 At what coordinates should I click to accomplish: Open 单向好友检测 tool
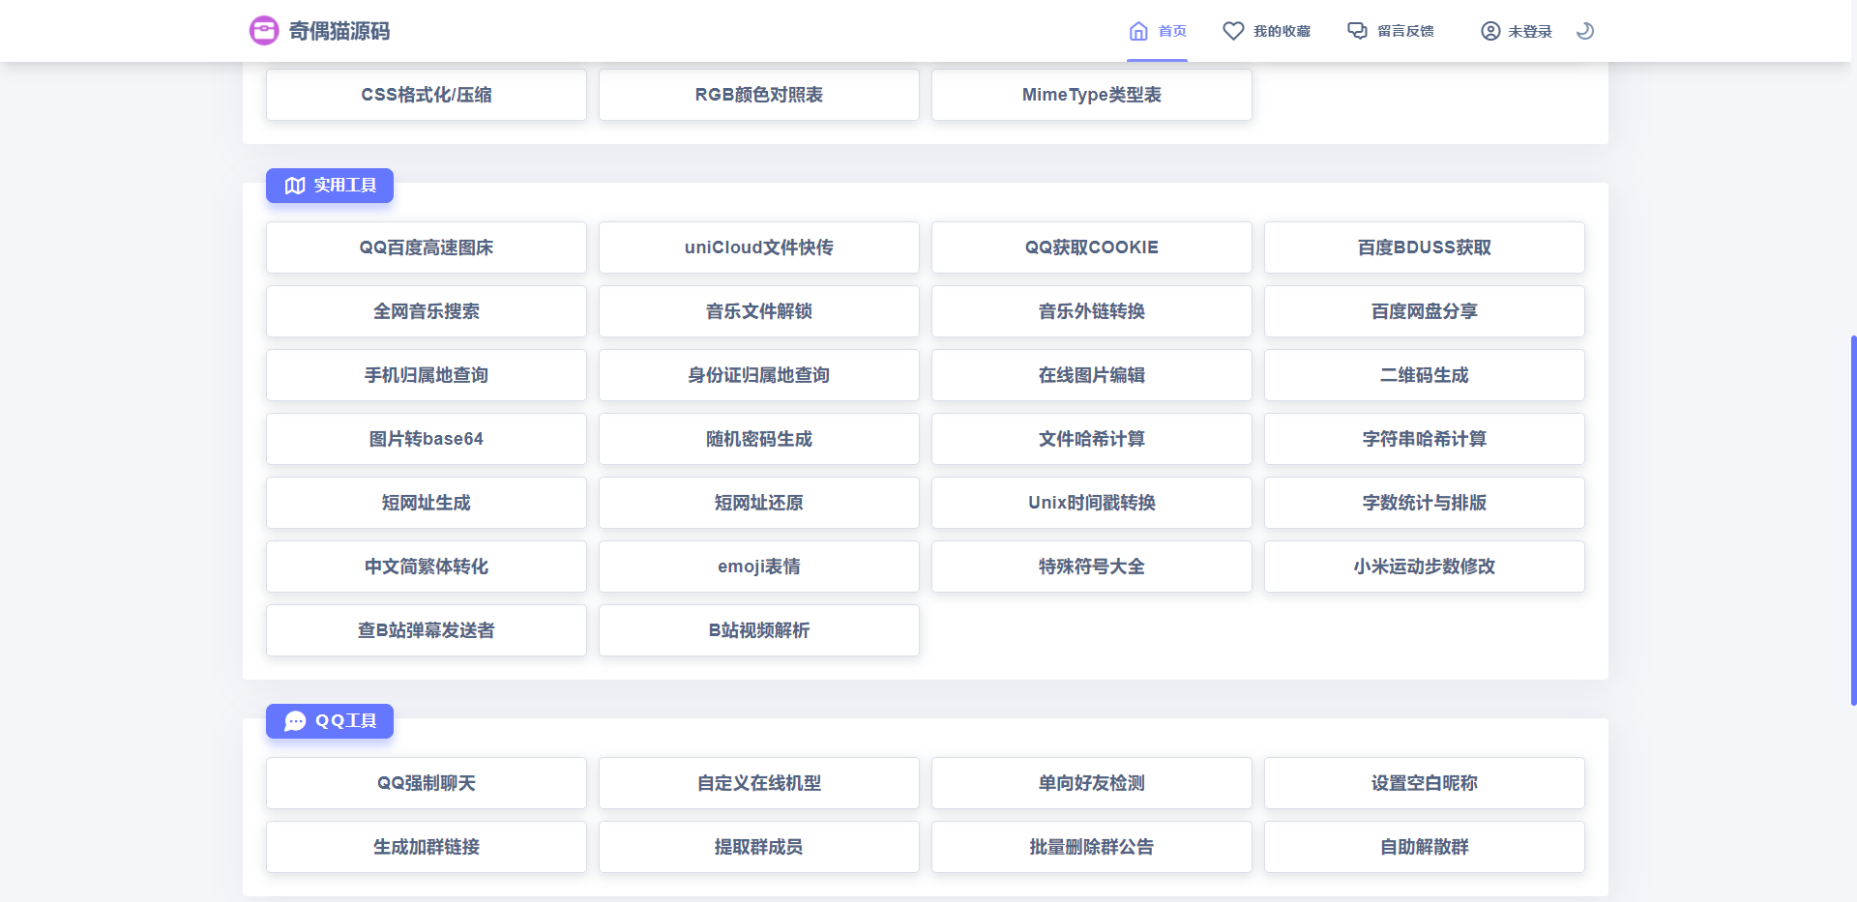(1092, 783)
